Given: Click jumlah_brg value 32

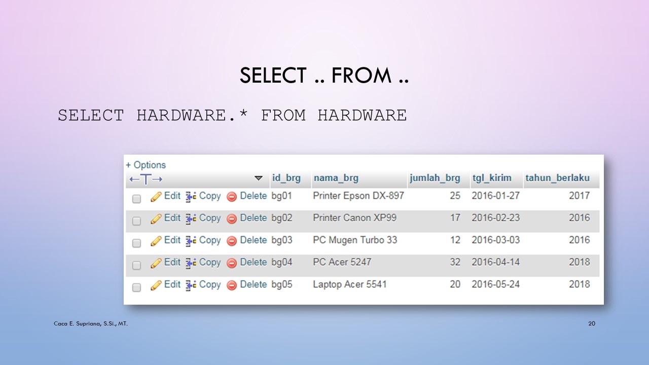Looking at the screenshot, I should click(x=455, y=262).
